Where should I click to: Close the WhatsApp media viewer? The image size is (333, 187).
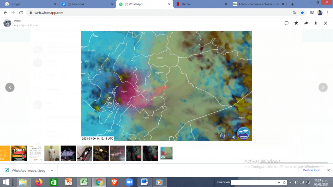point(326,23)
